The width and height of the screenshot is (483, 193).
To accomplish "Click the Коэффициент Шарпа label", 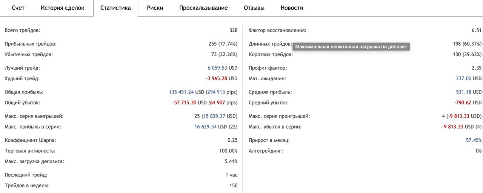I will [x=30, y=140].
